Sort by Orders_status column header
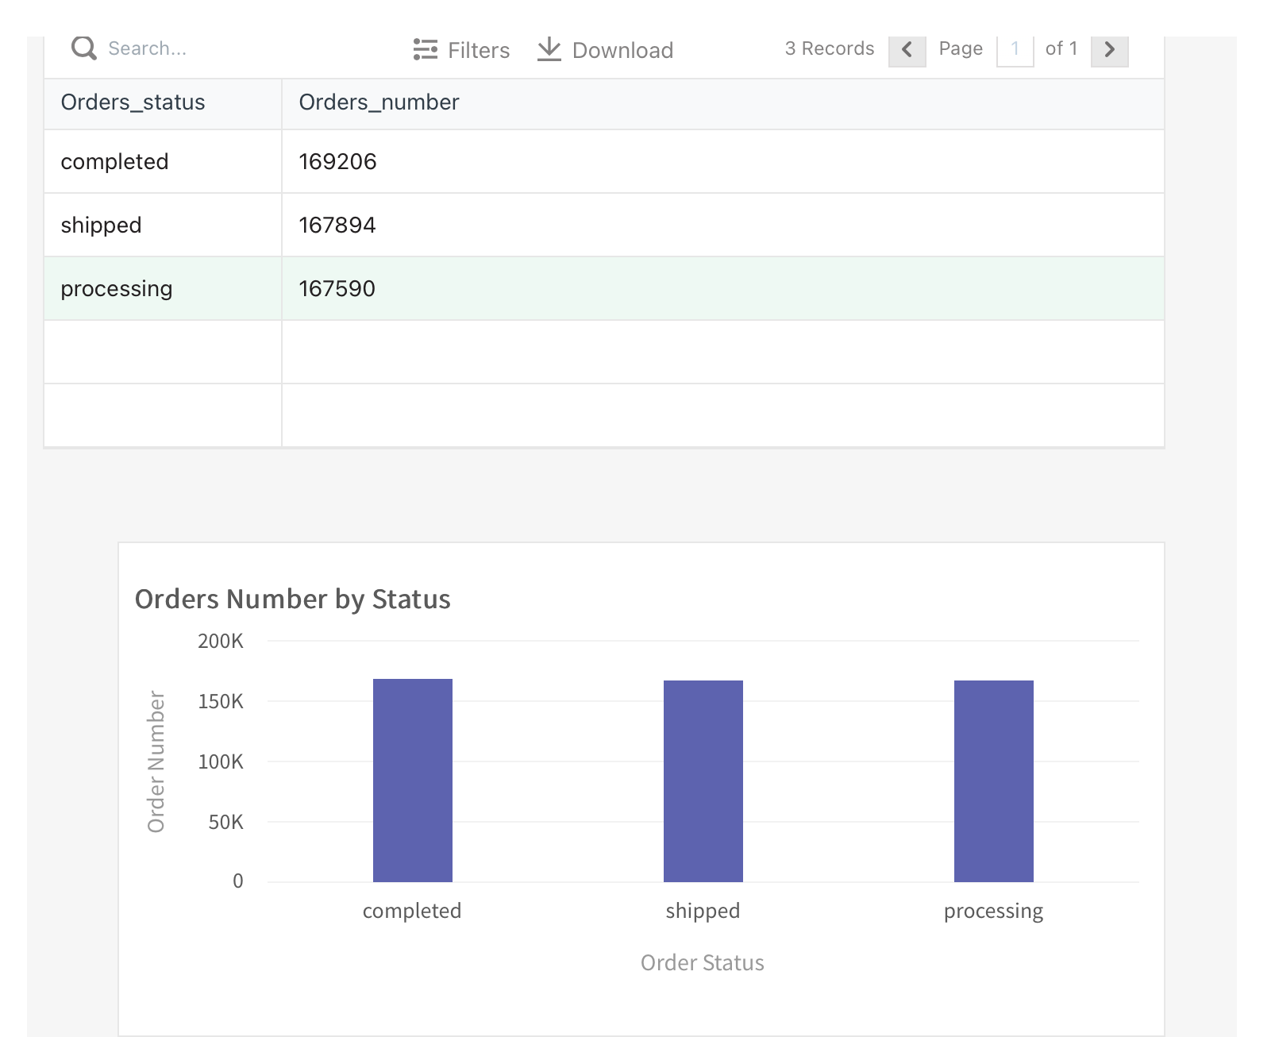Image resolution: width=1275 pixels, height=1037 pixels. 133,102
